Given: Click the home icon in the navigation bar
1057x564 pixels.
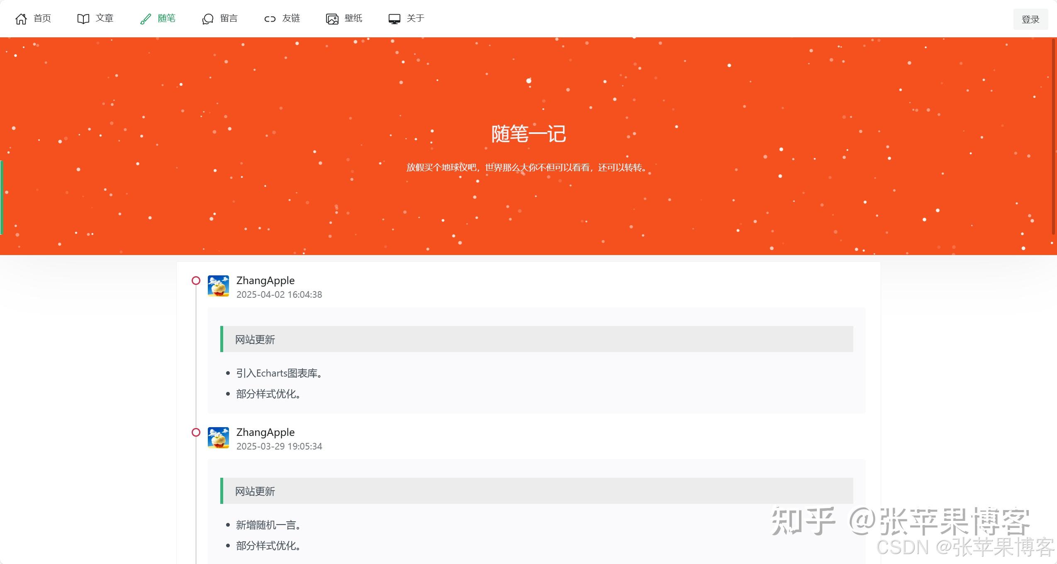Looking at the screenshot, I should (22, 18).
